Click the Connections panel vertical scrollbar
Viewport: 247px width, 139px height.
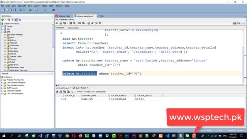(x=53, y=36)
